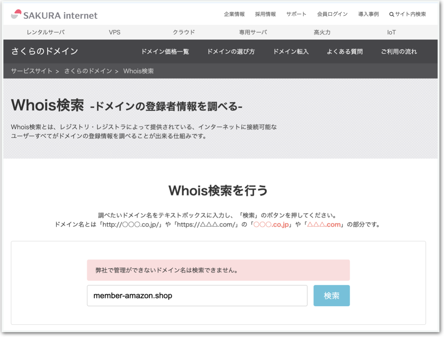Open ご利用の流れ page

click(399, 52)
